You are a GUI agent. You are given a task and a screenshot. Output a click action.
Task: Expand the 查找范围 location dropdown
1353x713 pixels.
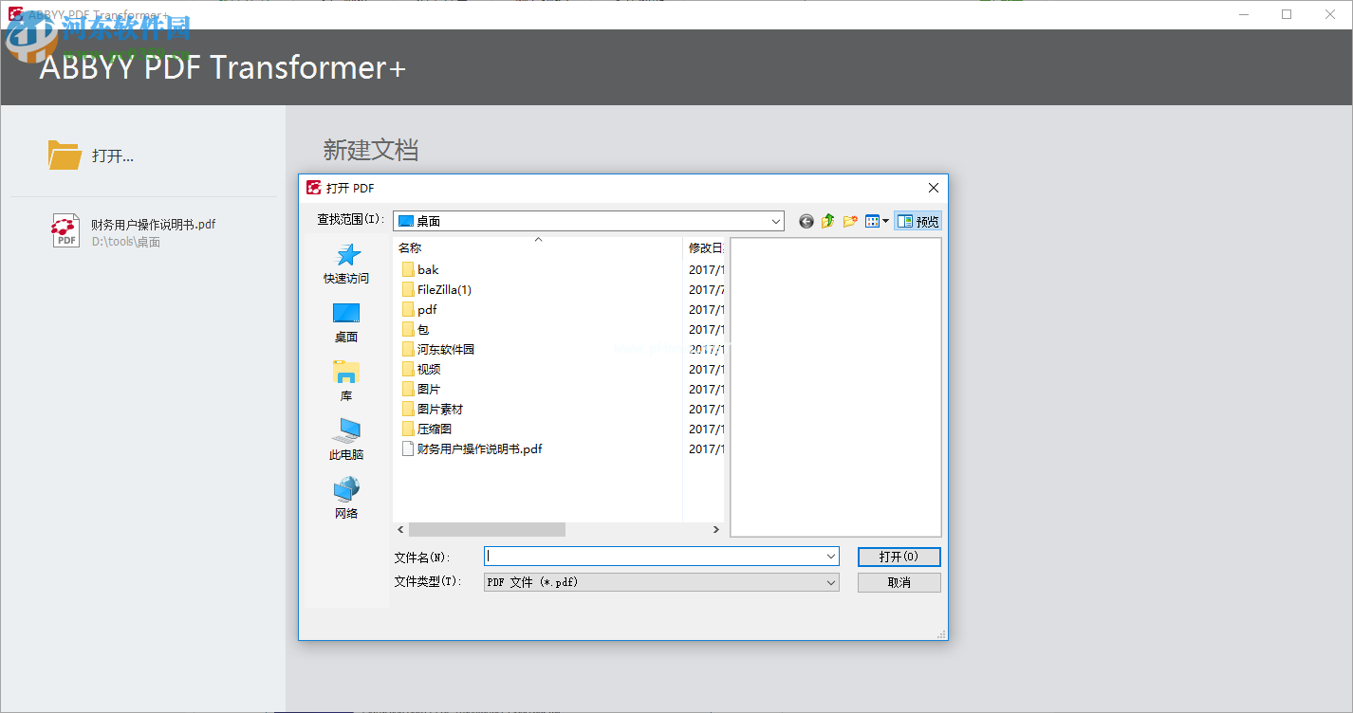[x=776, y=221]
